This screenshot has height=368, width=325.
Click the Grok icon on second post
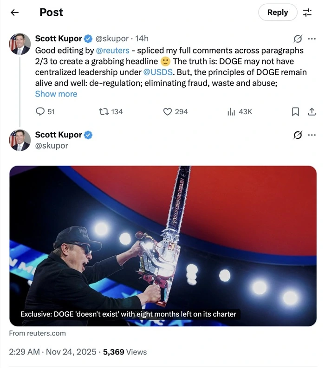pos(298,135)
